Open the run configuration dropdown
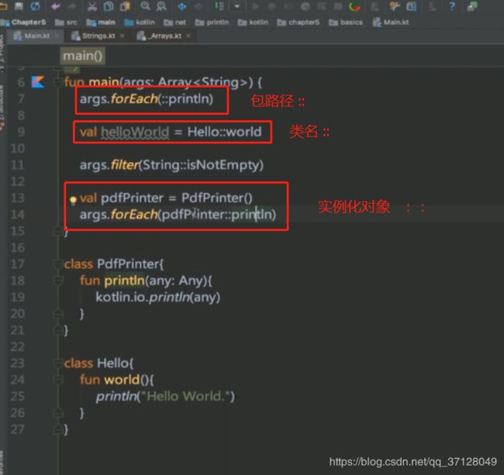The image size is (504, 475). pyautogui.click(x=237, y=6)
